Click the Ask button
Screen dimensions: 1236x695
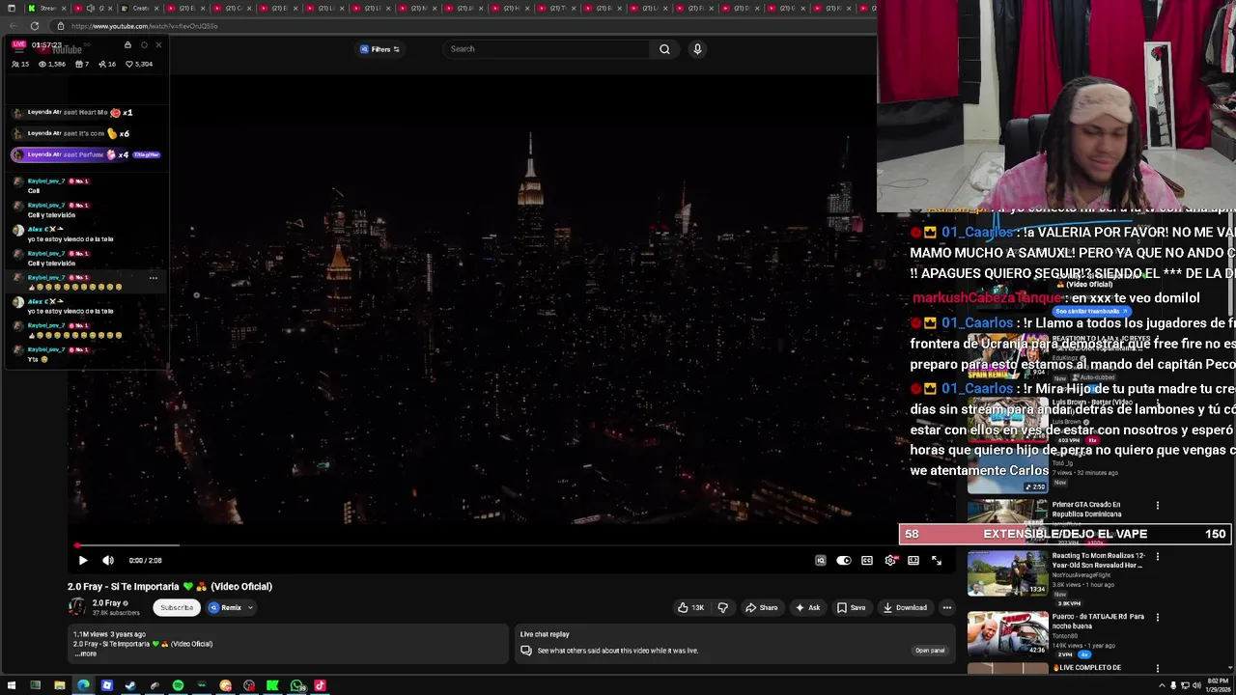pyautogui.click(x=807, y=607)
